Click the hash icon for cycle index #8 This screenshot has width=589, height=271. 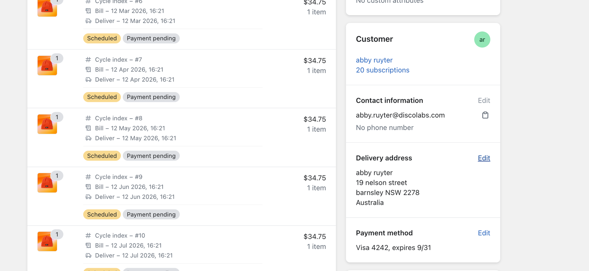coord(88,118)
